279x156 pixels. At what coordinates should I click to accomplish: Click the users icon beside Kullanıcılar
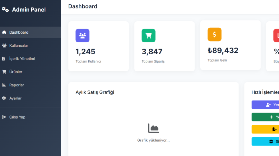point(4,45)
